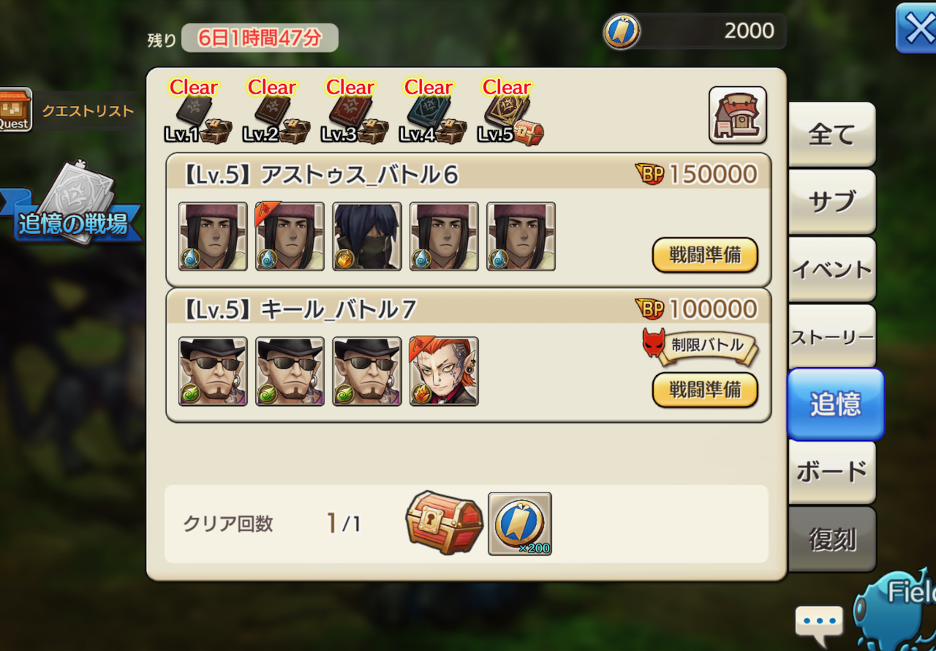Click 戦闘準備 for アストゥス_バトル6
936x651 pixels.
point(705,255)
